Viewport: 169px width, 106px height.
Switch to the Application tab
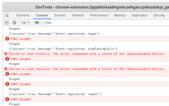coord(140,15)
